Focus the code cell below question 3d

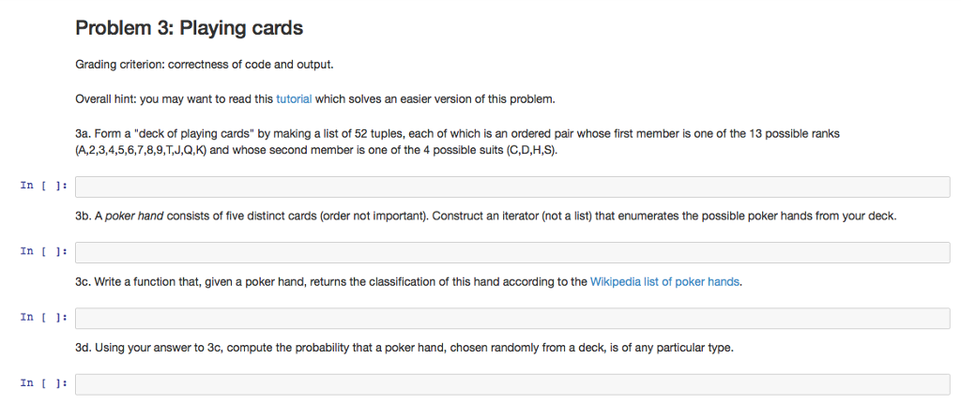512,384
